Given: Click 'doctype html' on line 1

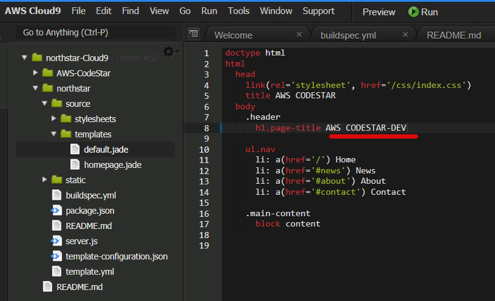Looking at the screenshot, I should [255, 53].
